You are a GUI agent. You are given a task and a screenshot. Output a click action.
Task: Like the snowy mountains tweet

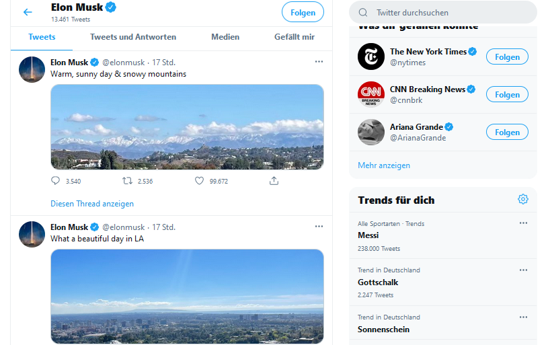tap(199, 181)
